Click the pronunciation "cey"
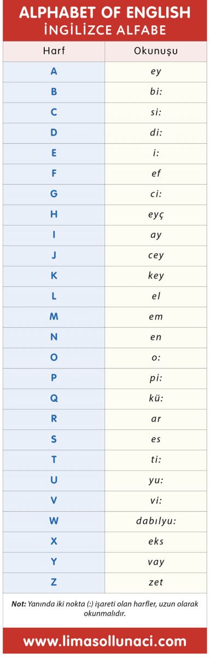 tap(156, 255)
